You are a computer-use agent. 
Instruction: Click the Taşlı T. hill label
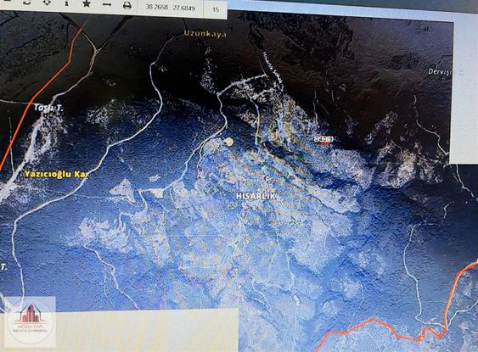coord(48,108)
